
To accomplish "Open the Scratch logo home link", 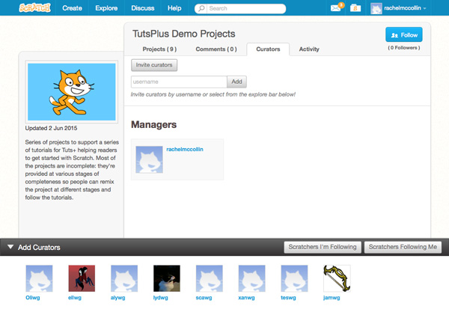I will [x=35, y=7].
